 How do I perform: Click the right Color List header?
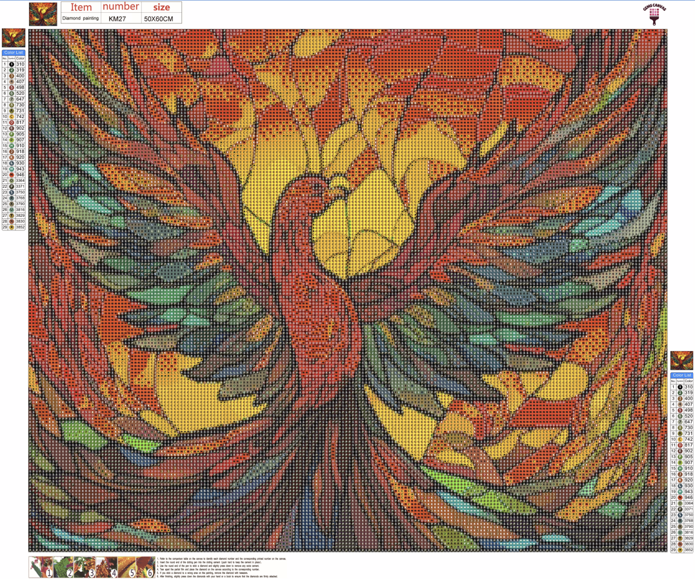tap(681, 375)
